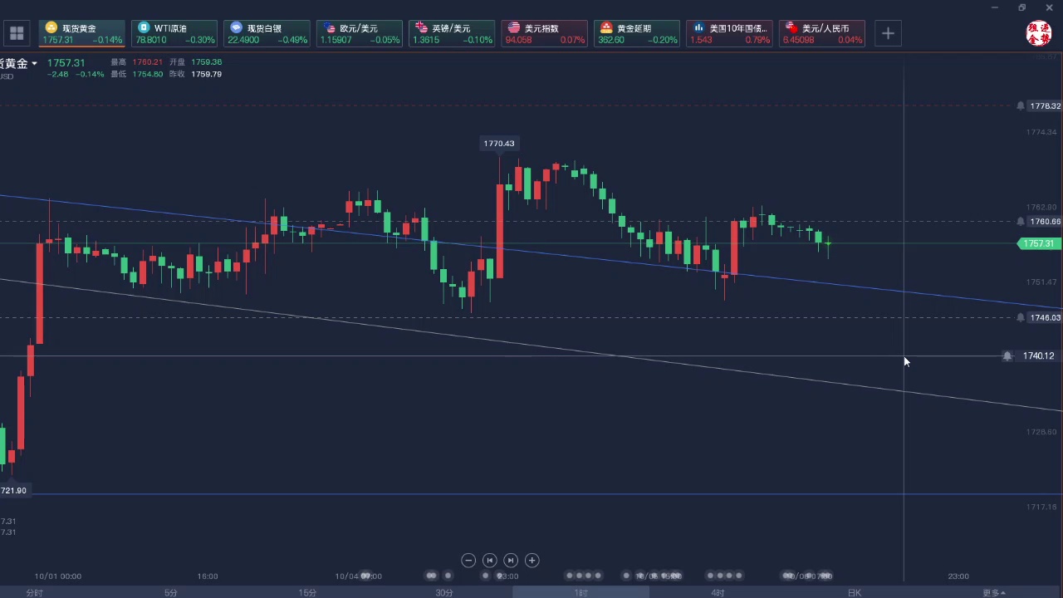Viewport: 1063px width, 598px height.
Task: Expand the 更多 timeframe menu
Action: pyautogui.click(x=994, y=592)
